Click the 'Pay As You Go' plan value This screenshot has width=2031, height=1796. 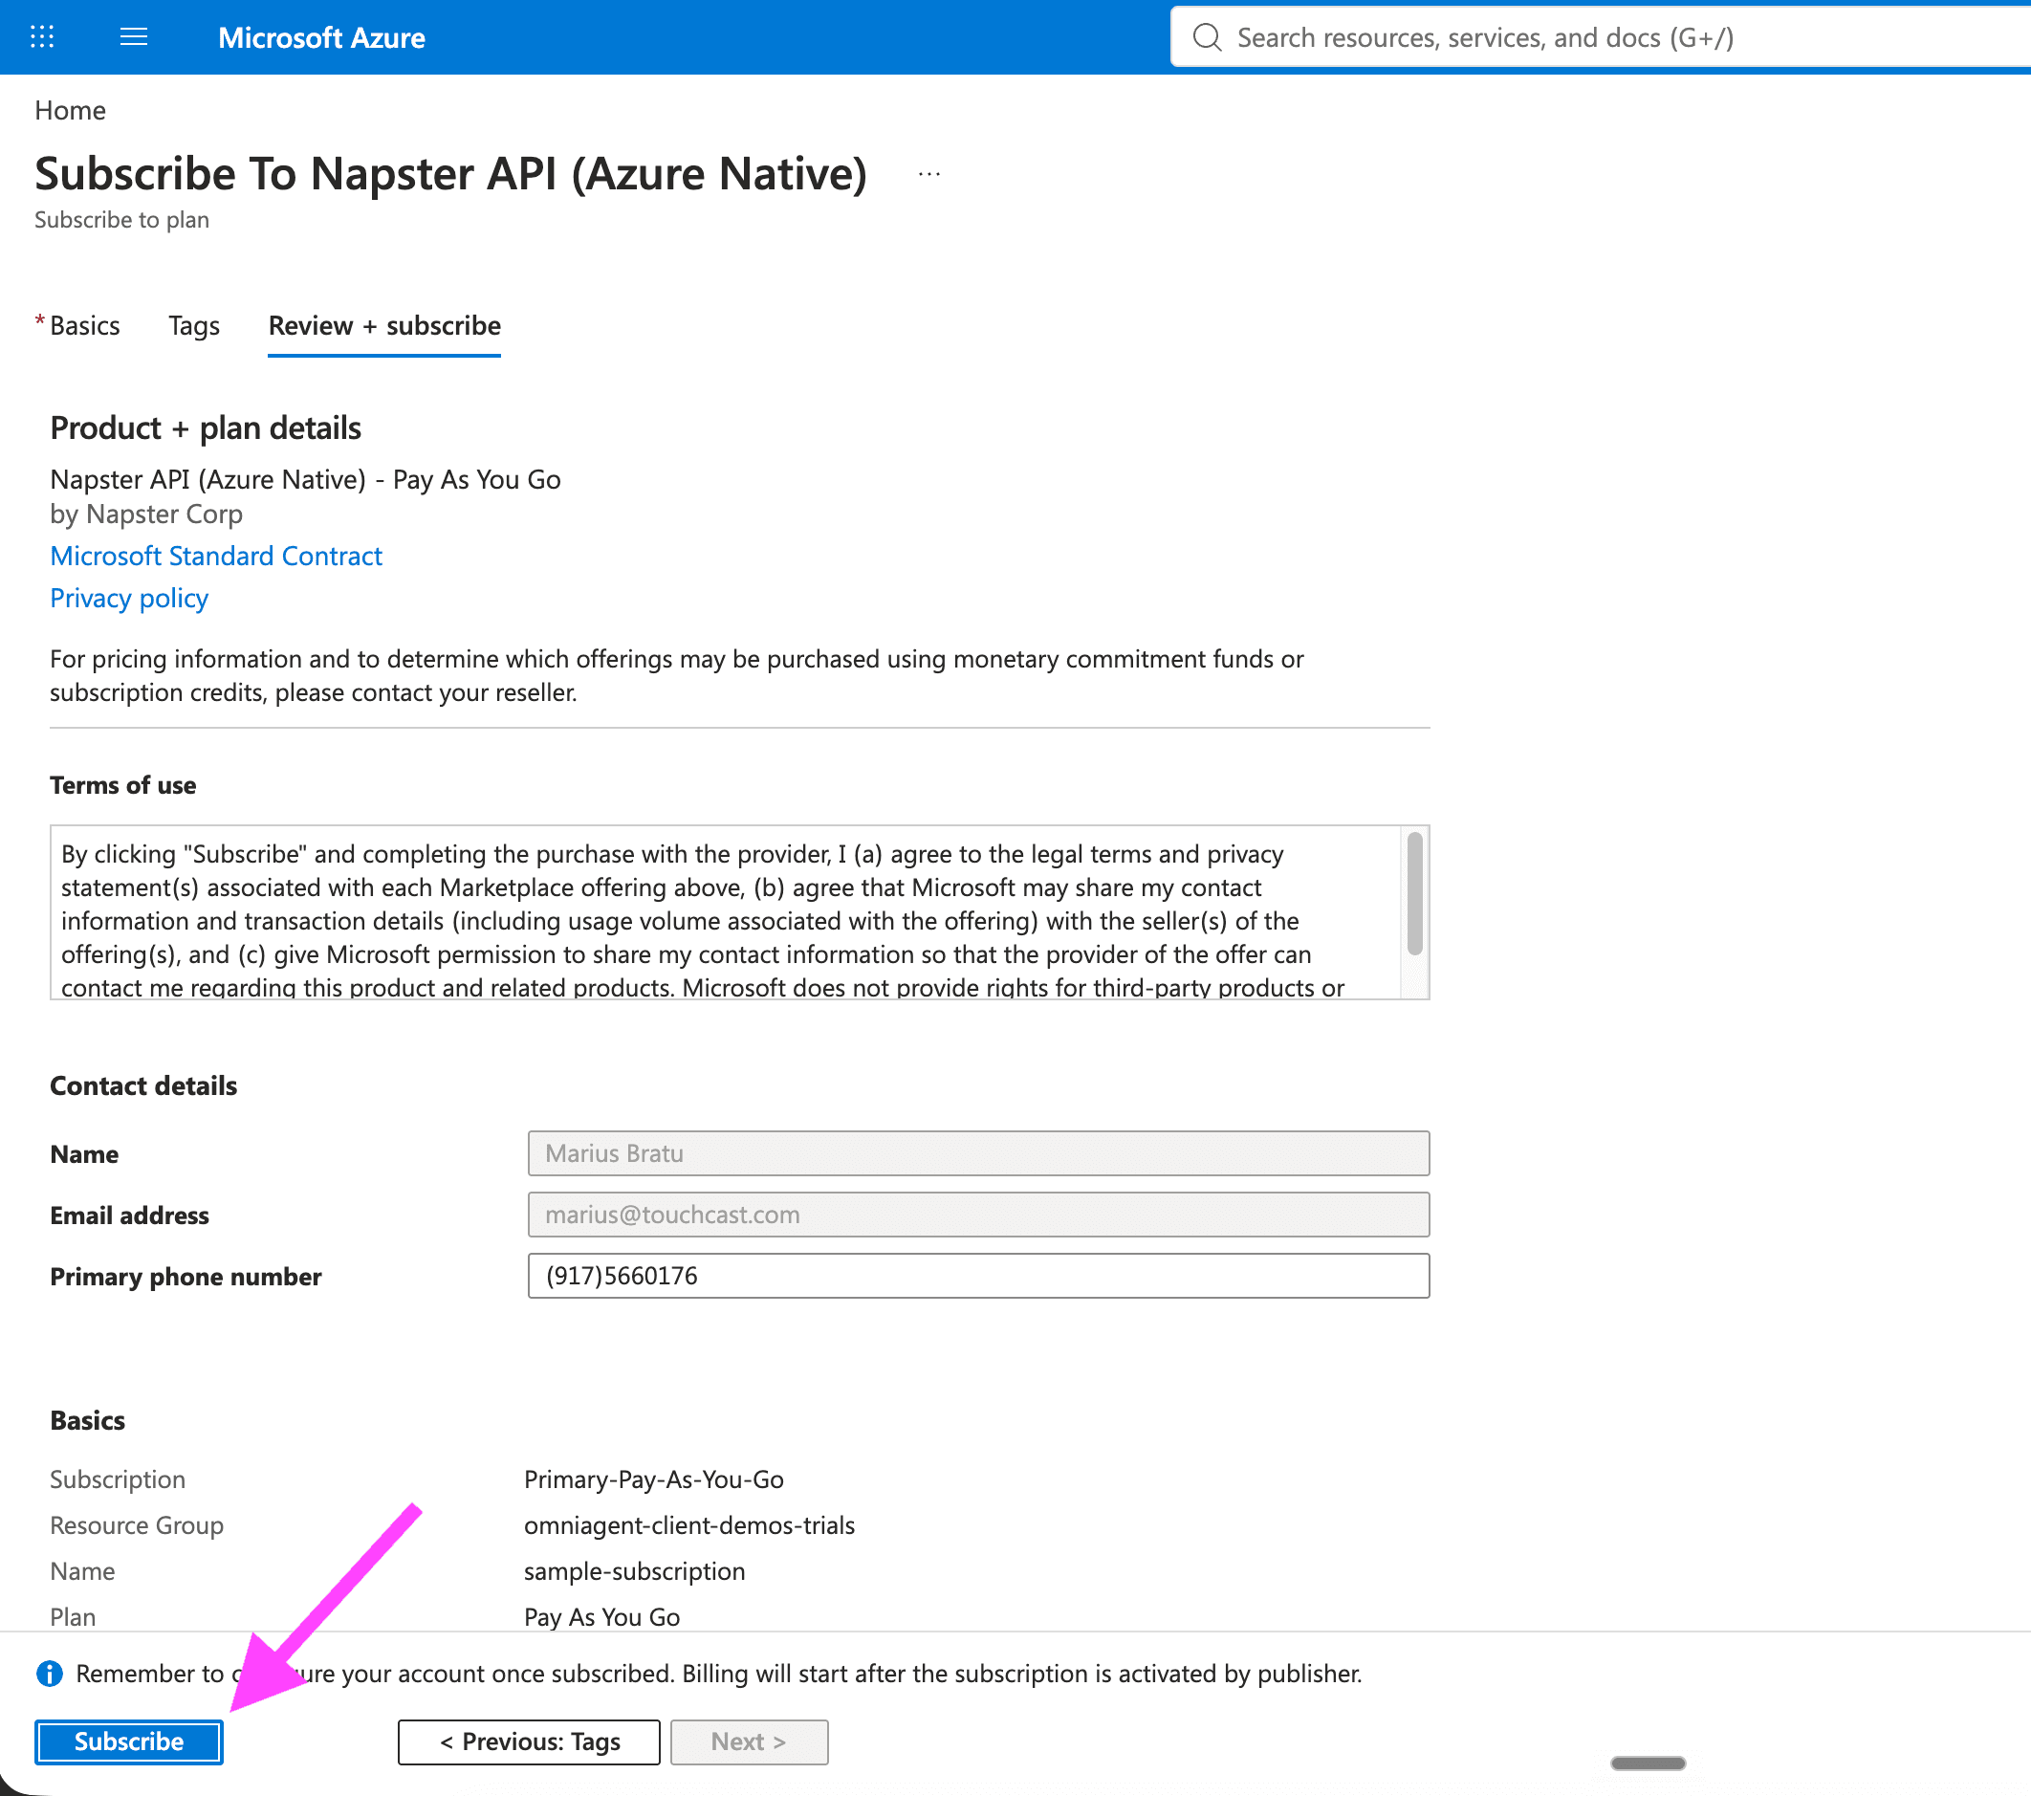[x=602, y=1617]
